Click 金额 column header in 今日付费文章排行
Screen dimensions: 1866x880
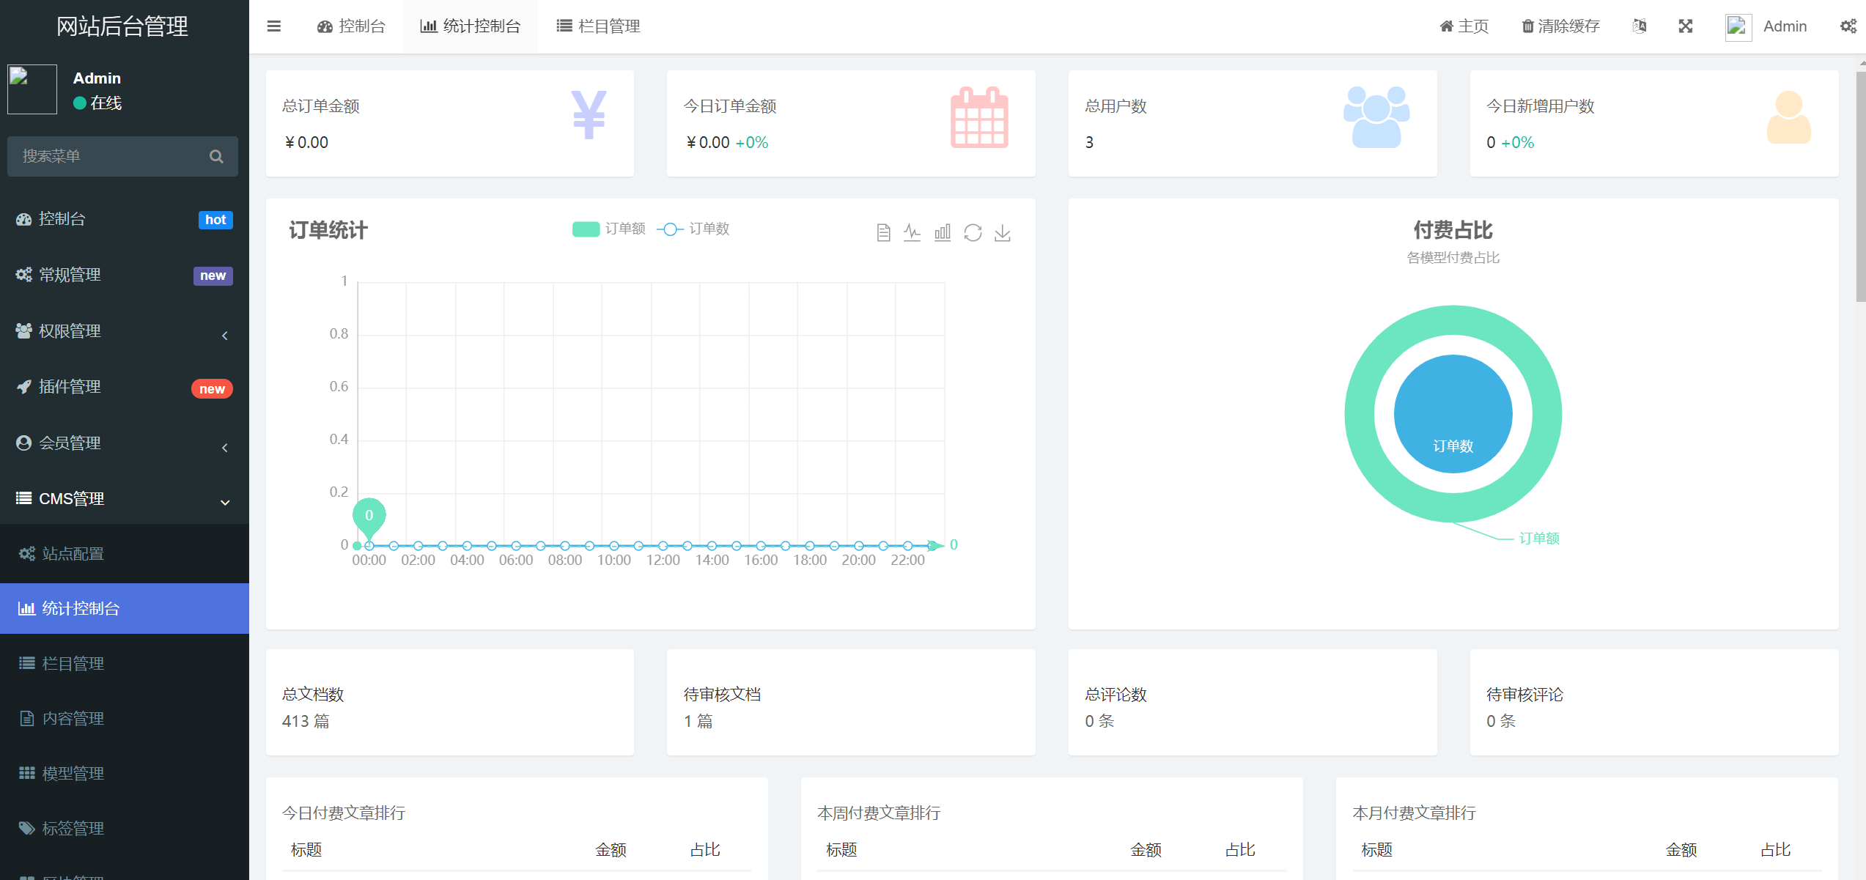611,849
